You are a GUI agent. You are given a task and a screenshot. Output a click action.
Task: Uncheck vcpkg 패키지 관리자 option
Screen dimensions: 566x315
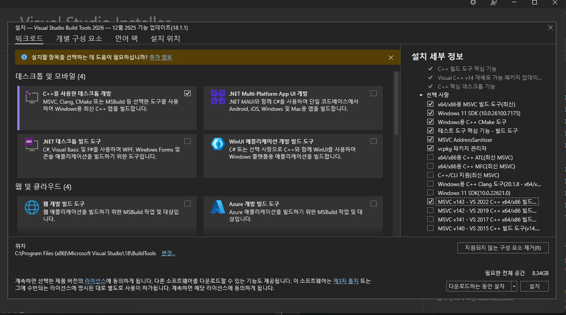point(430,148)
